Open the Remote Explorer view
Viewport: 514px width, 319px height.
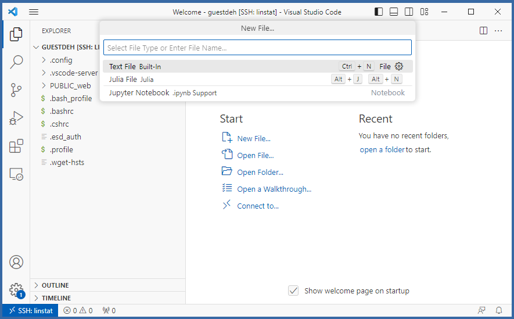point(16,174)
